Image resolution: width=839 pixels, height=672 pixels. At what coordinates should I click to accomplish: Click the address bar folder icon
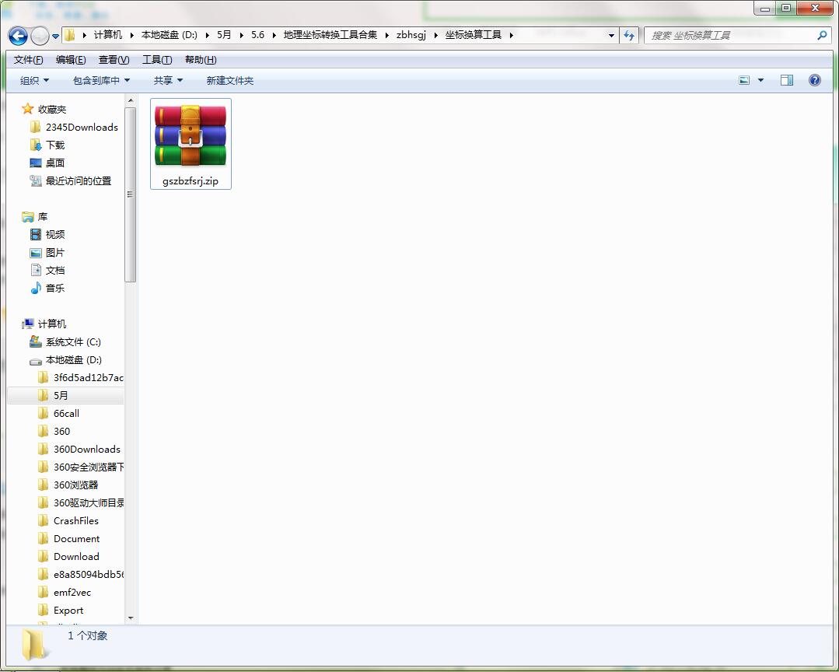(69, 35)
